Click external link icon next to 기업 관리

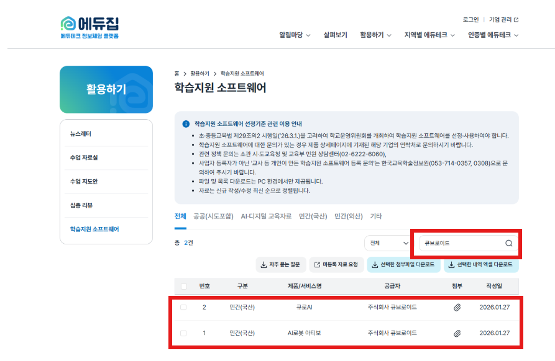click(516, 20)
